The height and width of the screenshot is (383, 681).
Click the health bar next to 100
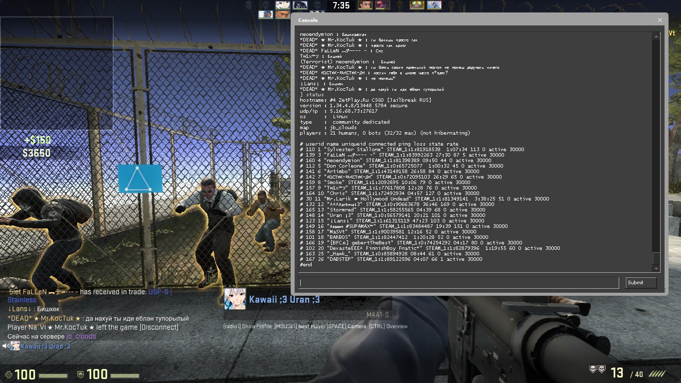[x=53, y=375]
